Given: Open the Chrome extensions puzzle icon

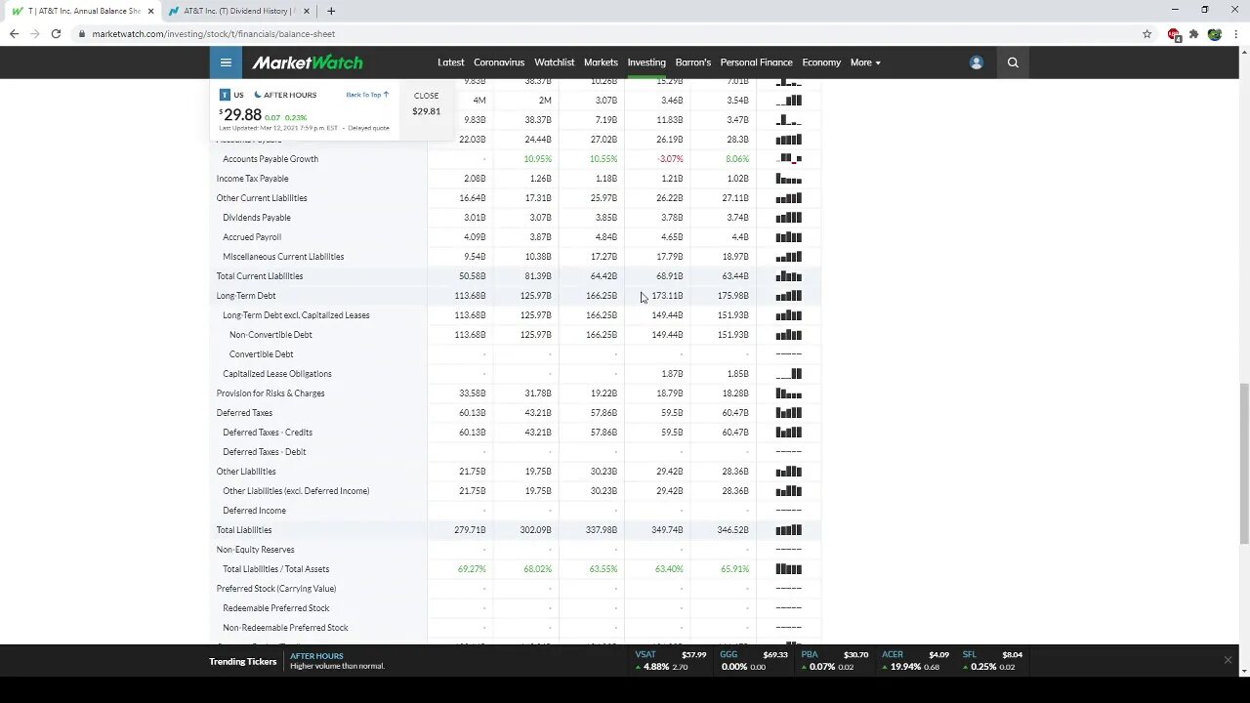Looking at the screenshot, I should (x=1193, y=33).
